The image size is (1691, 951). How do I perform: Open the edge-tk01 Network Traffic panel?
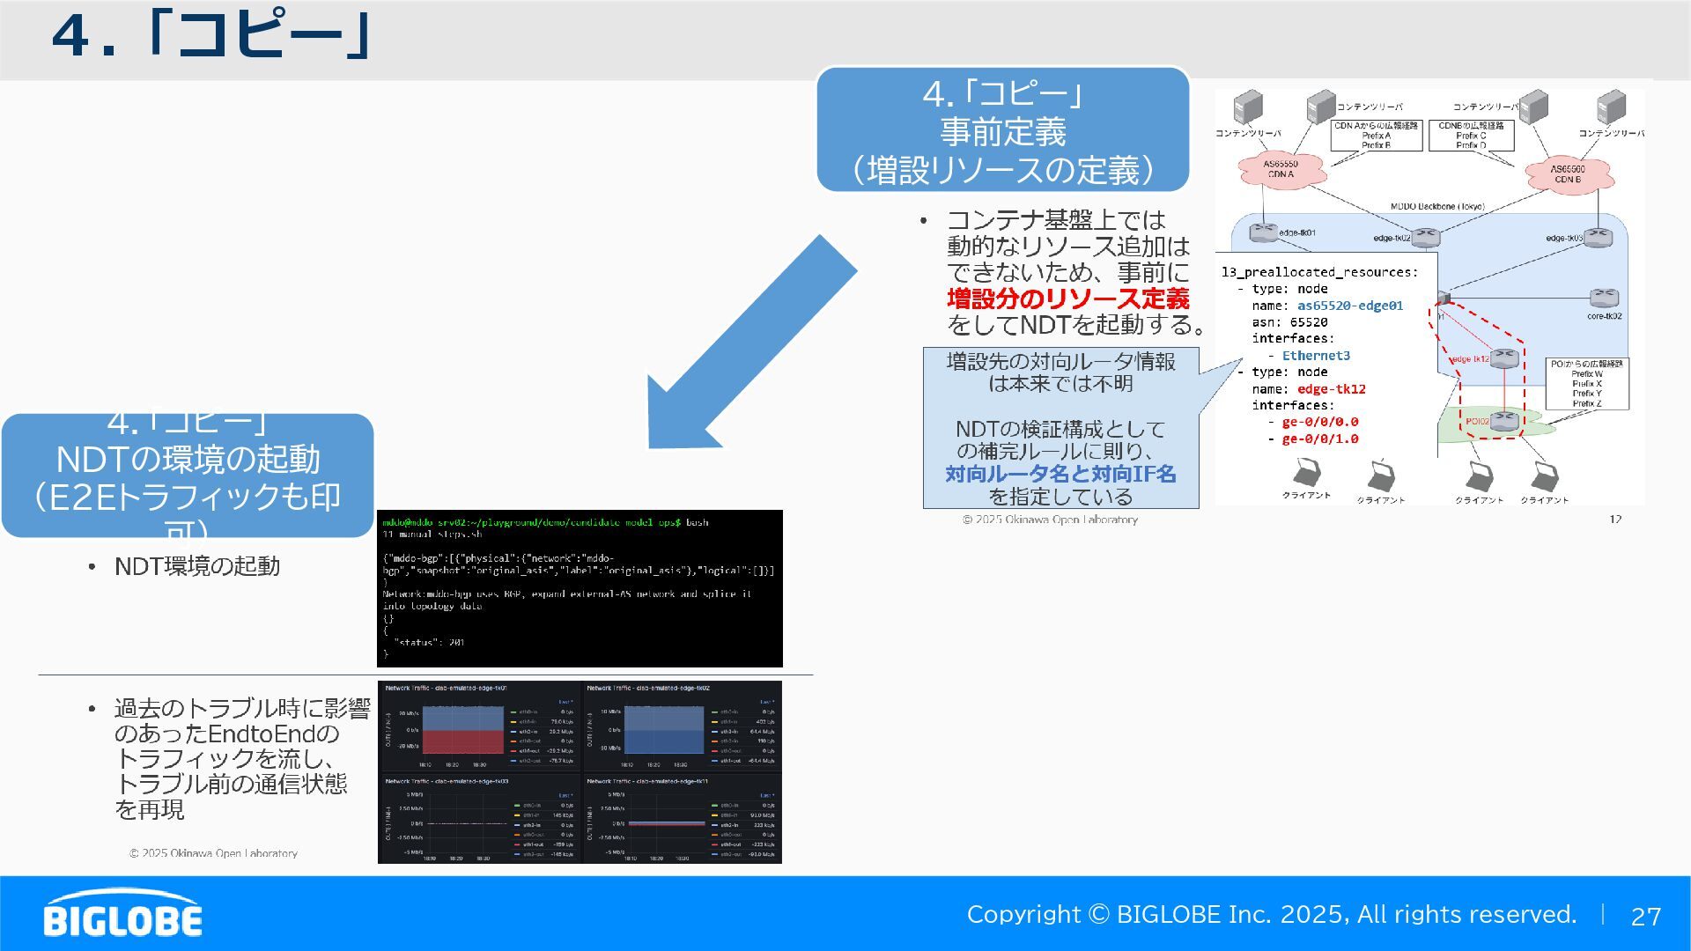coord(480,726)
